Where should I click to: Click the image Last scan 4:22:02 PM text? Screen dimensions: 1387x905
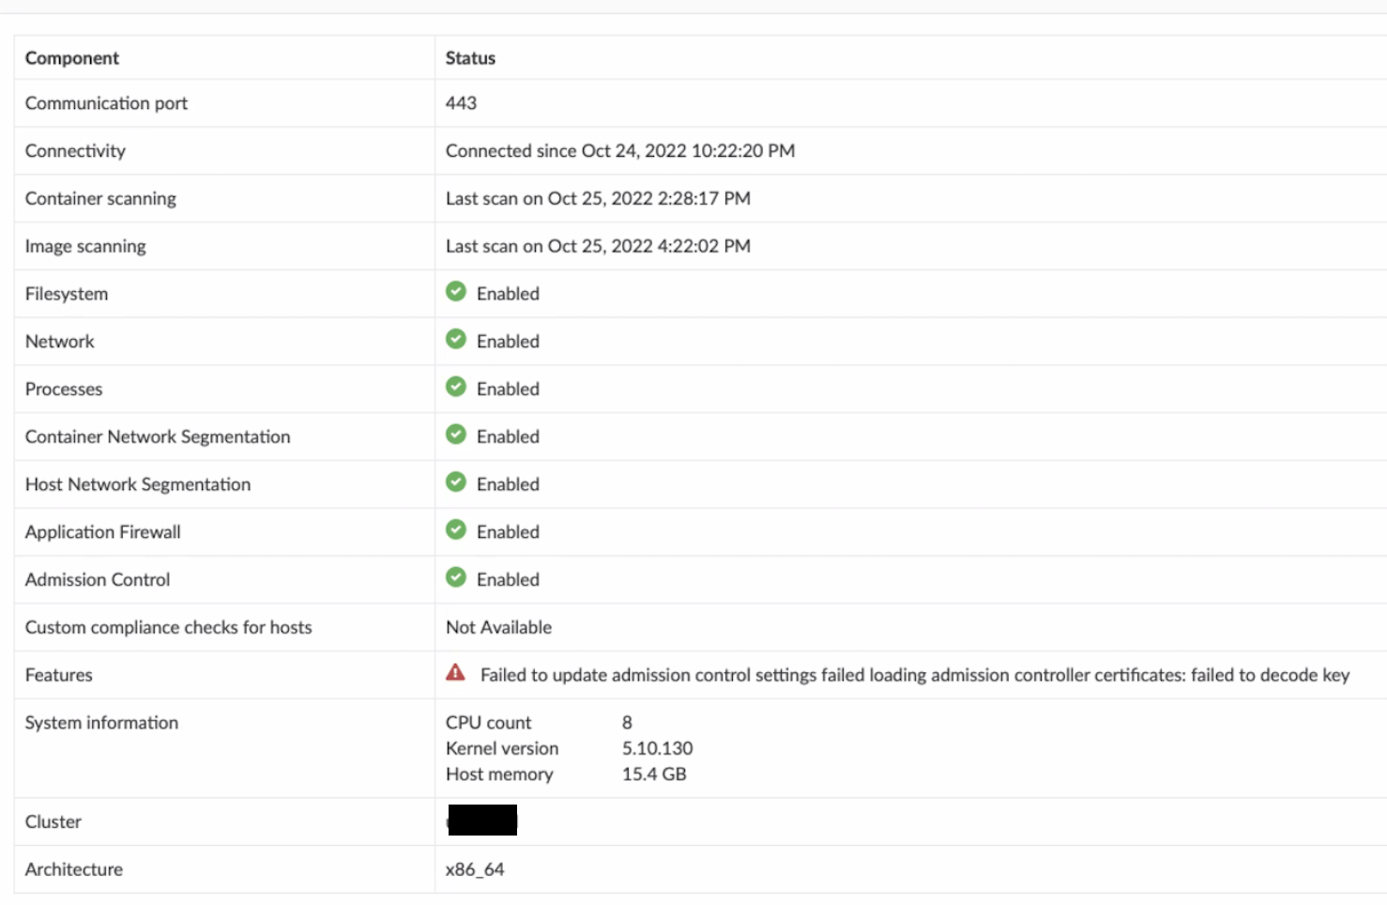point(598,247)
